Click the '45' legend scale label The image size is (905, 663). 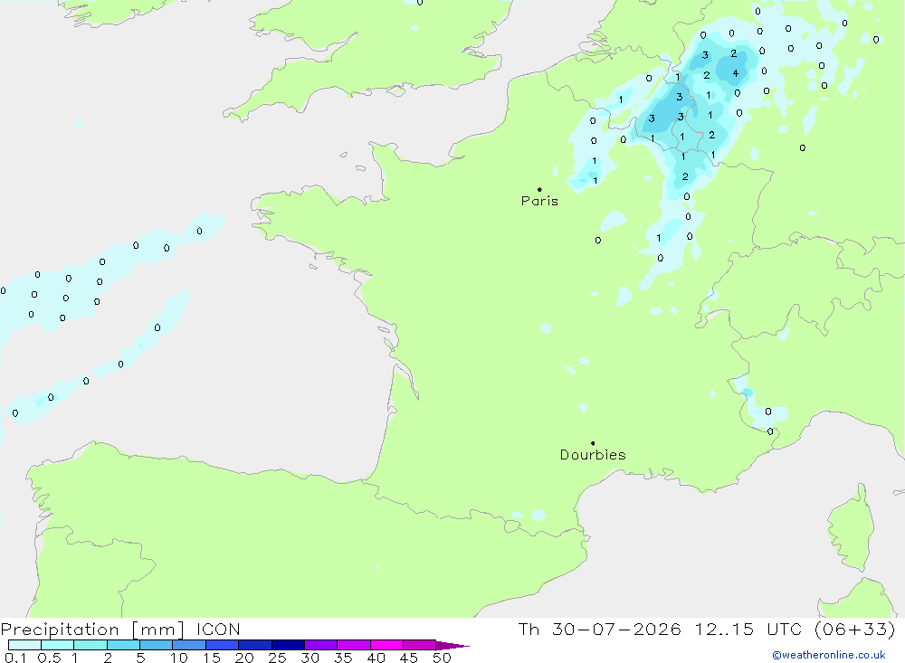pyautogui.click(x=409, y=658)
